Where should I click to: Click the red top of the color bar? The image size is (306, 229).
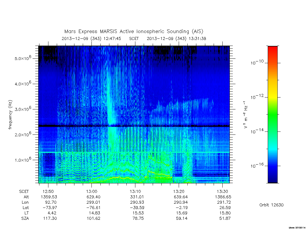[273, 51]
